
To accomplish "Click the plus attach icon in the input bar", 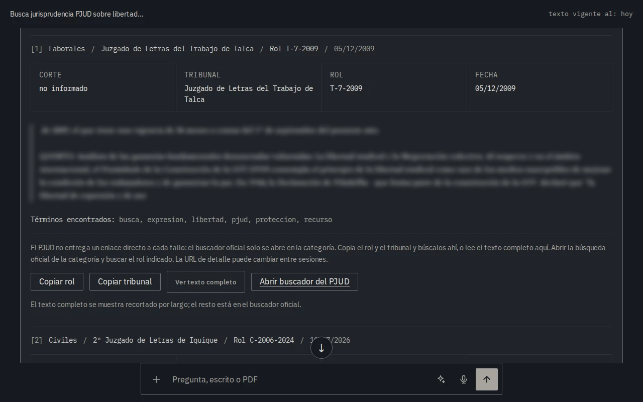I will coord(156,379).
